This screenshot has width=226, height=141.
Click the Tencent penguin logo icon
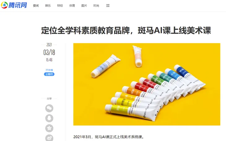[x=4, y=5]
